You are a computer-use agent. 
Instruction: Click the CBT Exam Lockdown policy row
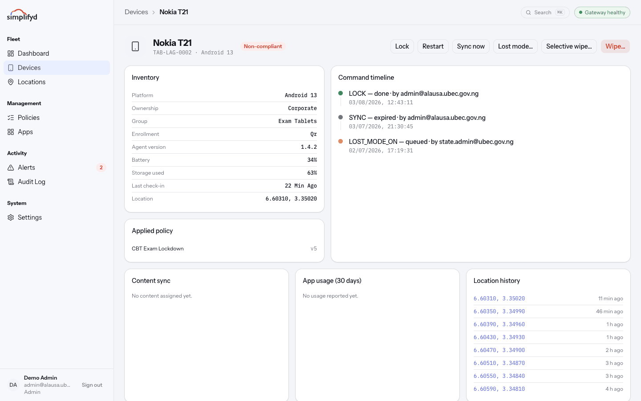pyautogui.click(x=224, y=249)
